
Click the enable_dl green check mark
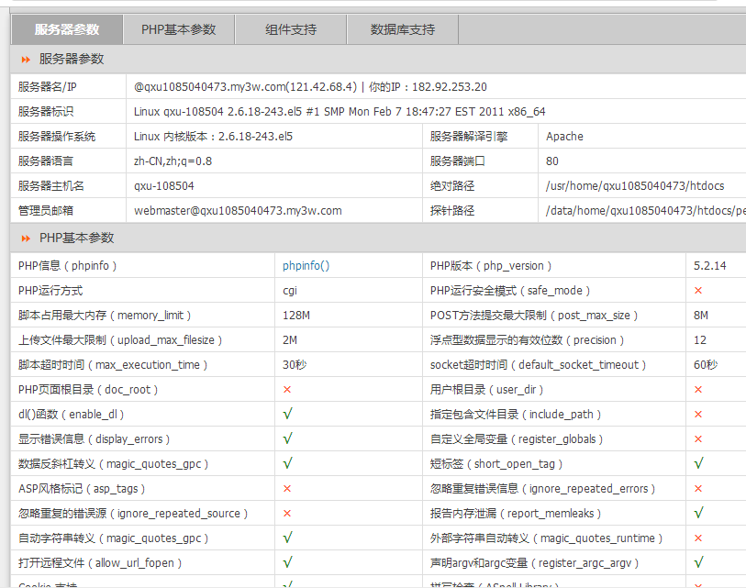point(287,415)
